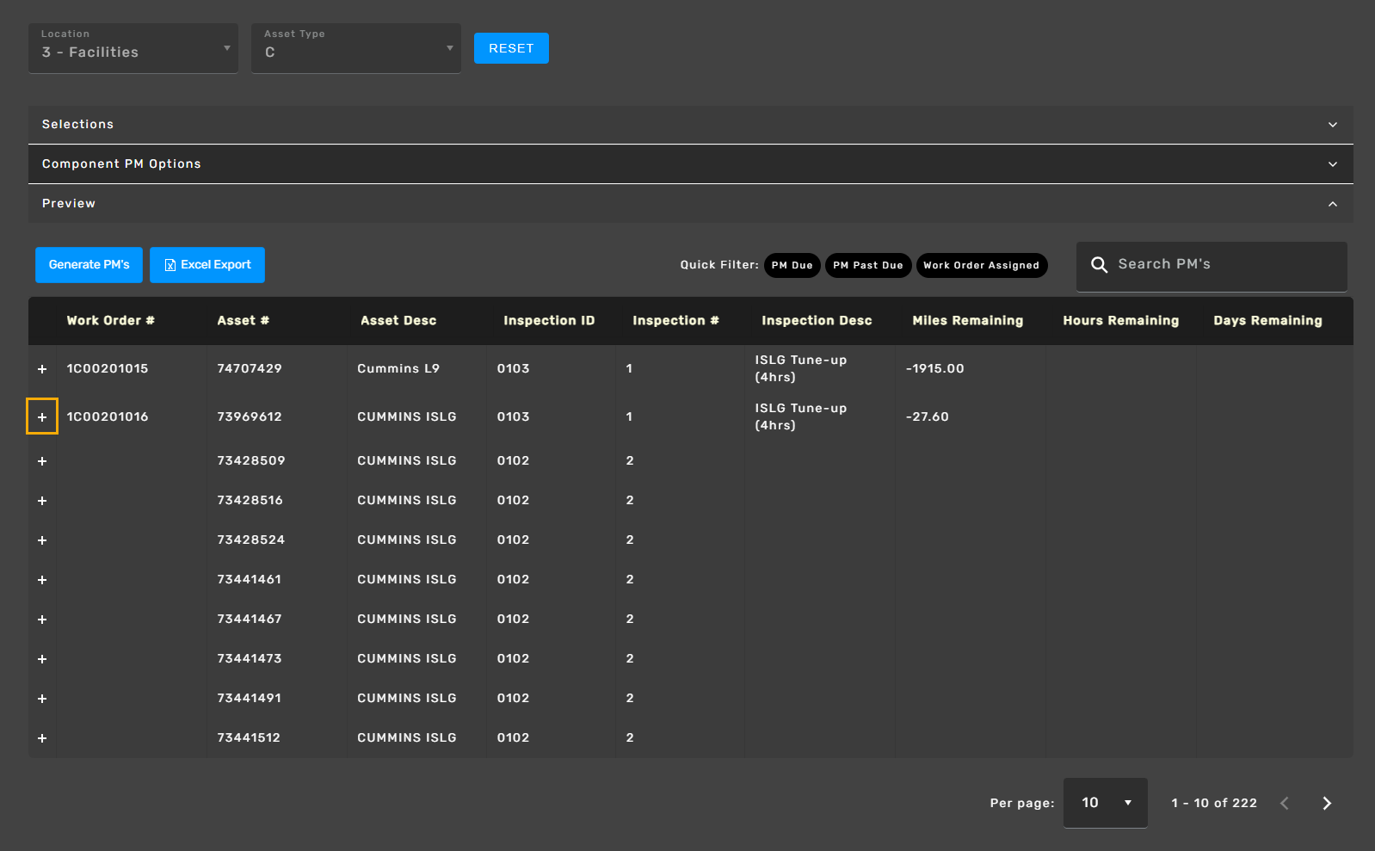Expand the Component PM Options section
Screen dimensions: 1375x851
tap(690, 164)
